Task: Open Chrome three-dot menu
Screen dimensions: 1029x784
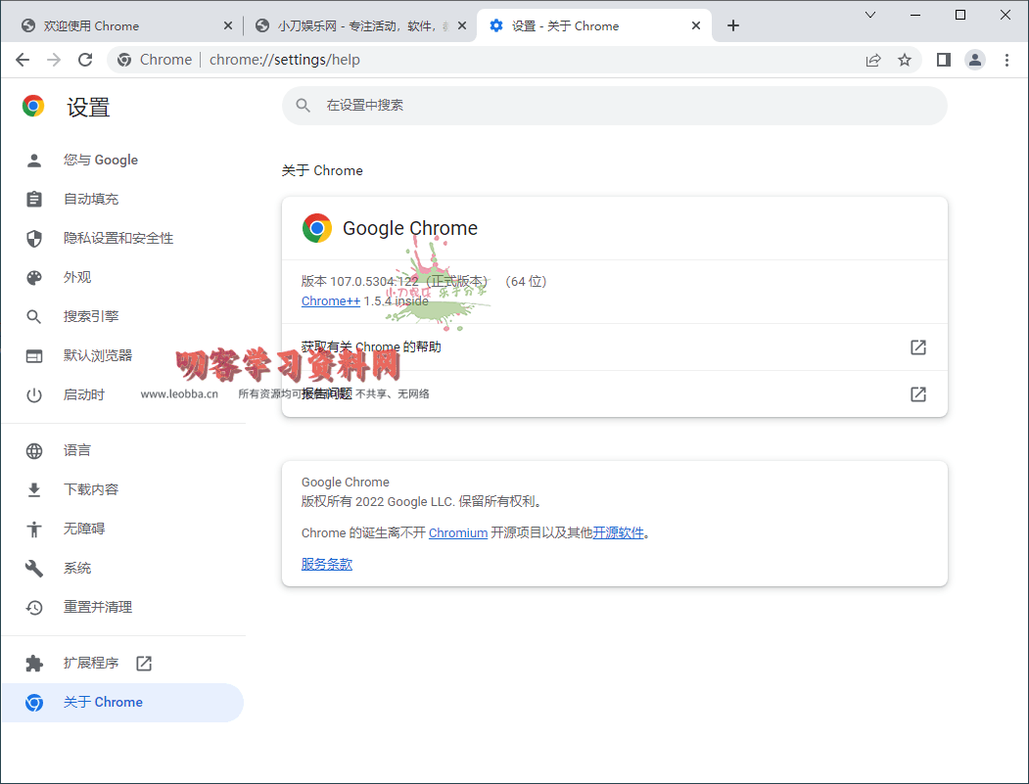Action: tap(1006, 60)
